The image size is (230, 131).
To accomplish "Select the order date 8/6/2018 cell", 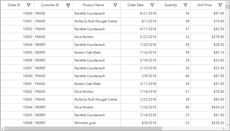I will (x=139, y=123).
